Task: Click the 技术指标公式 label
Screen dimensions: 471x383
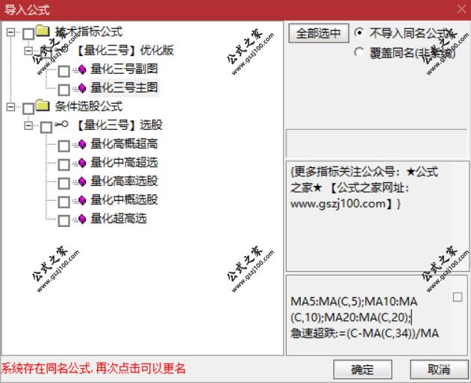Action: pos(89,31)
